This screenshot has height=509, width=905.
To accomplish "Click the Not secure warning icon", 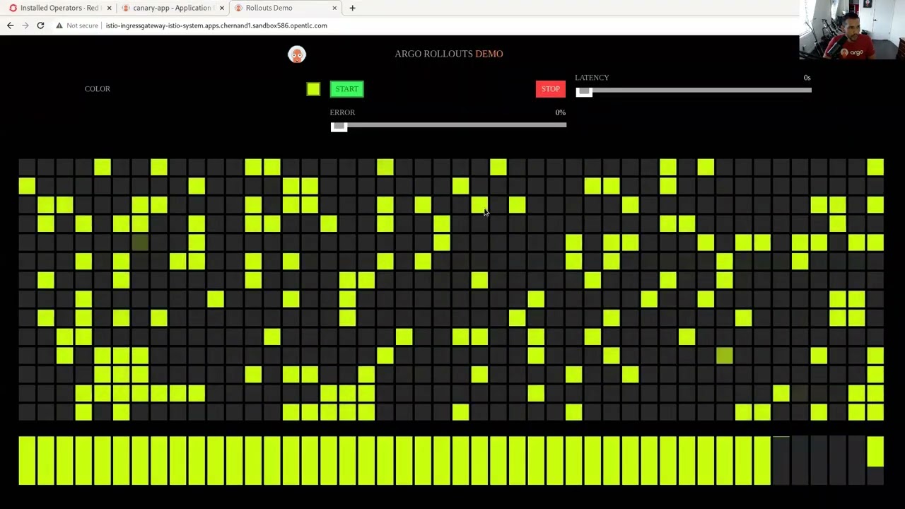I will pos(59,25).
